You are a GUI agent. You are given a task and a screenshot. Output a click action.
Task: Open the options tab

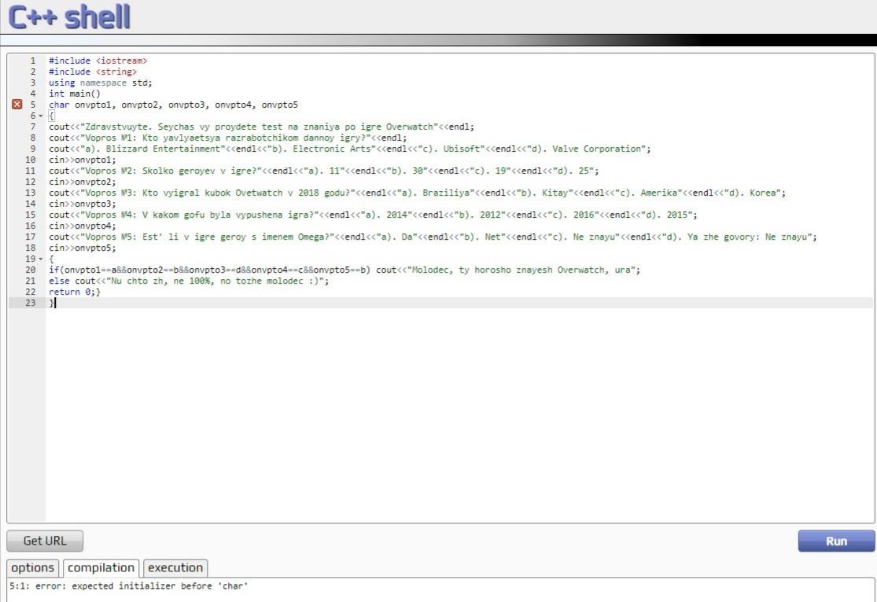point(32,568)
